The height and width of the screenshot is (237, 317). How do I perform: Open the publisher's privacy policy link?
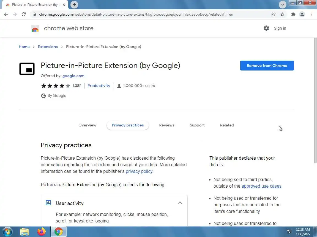pyautogui.click(x=139, y=171)
